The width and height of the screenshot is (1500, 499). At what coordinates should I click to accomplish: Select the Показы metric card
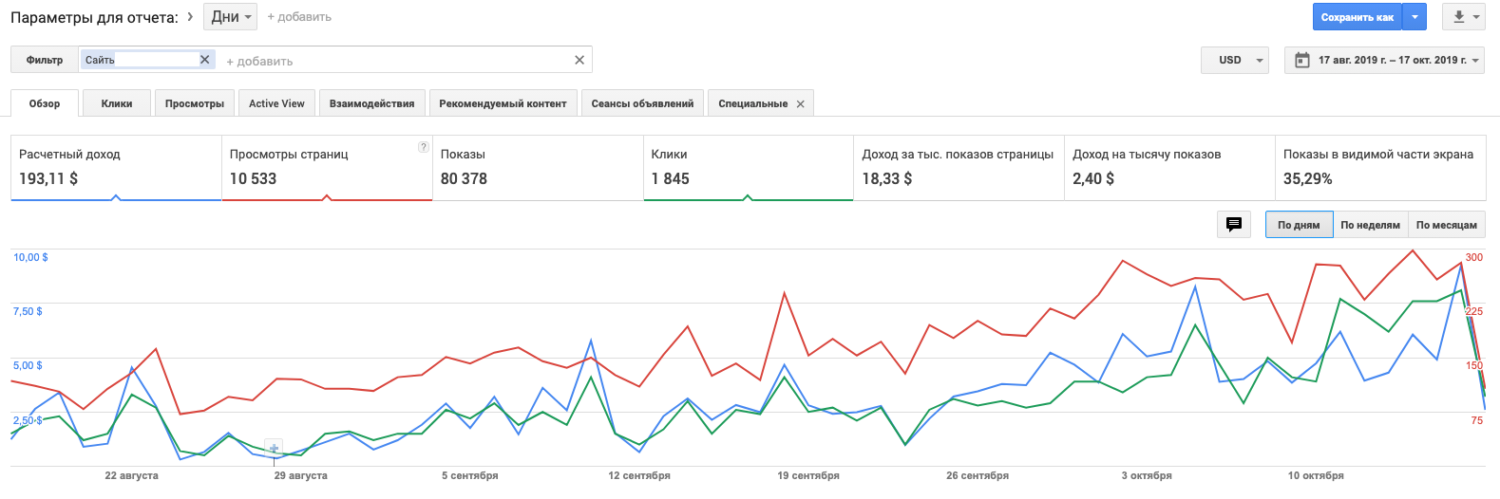(x=537, y=168)
